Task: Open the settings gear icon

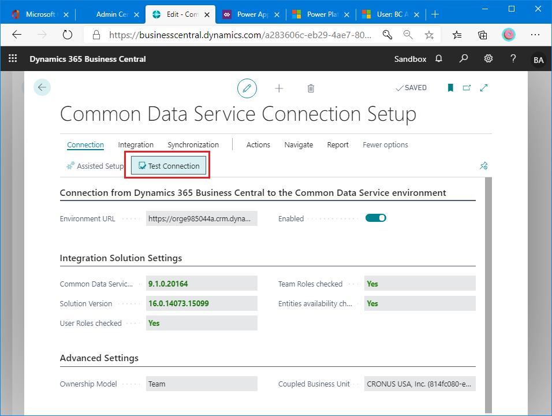Action: click(x=488, y=58)
